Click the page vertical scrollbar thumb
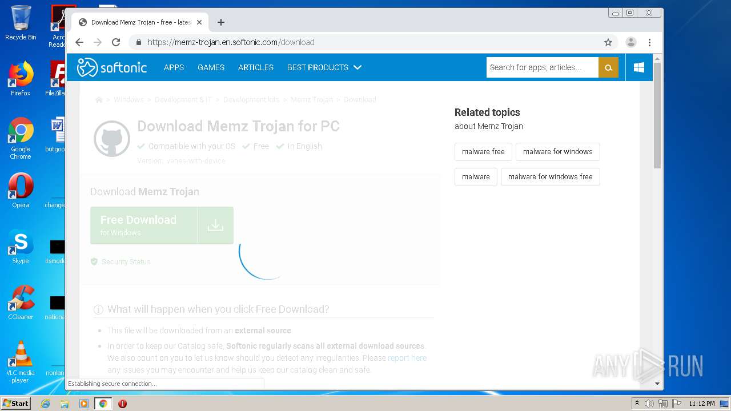This screenshot has height=411, width=731. pyautogui.click(x=657, y=115)
